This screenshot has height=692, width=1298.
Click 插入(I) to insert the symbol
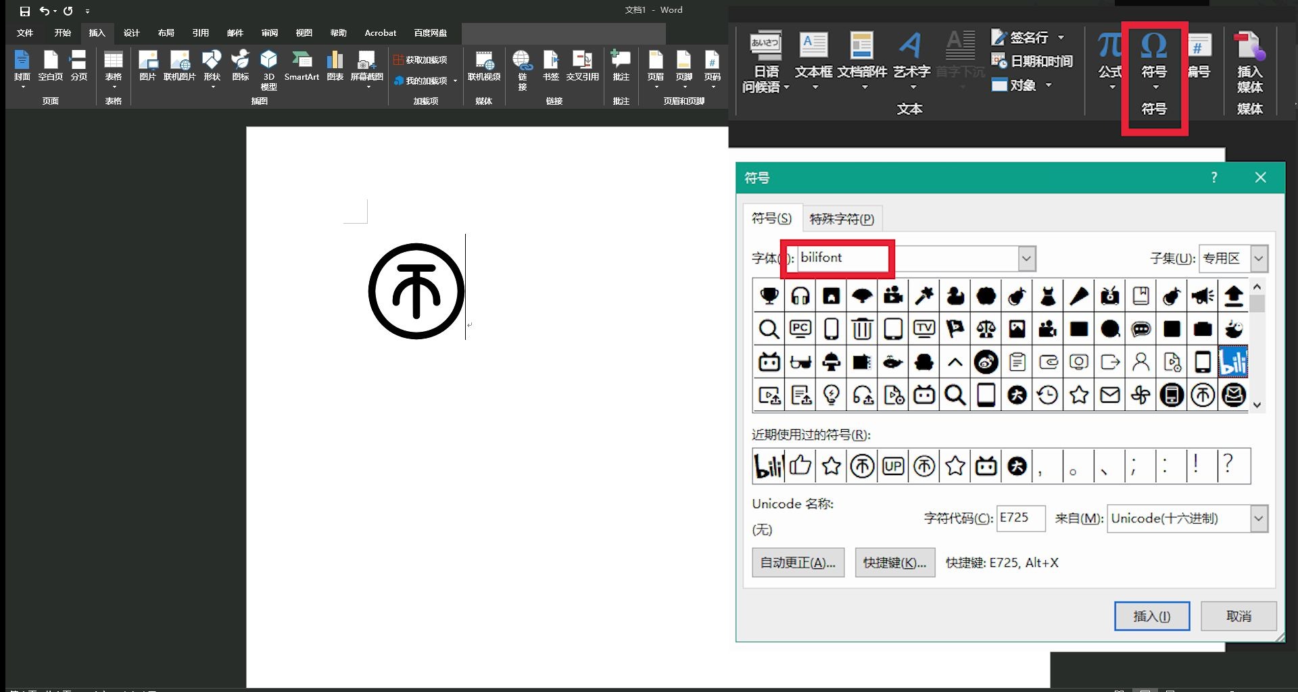1152,616
